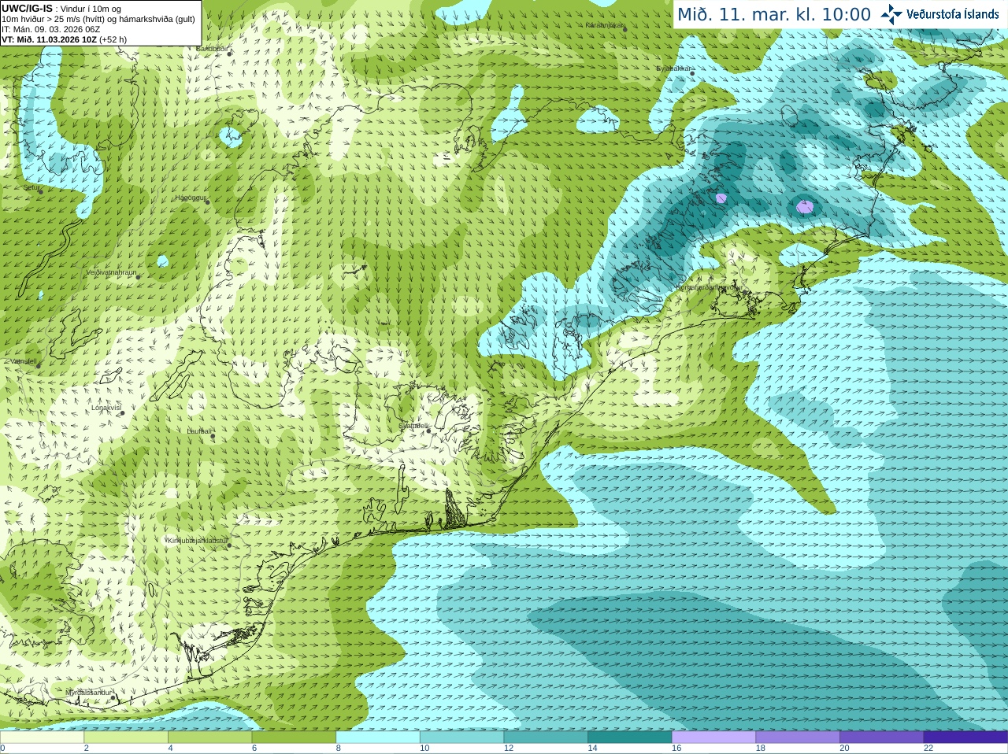Click the 22+ m/s dark indigo legend swatch
This screenshot has height=754, width=1008.
coord(965,737)
